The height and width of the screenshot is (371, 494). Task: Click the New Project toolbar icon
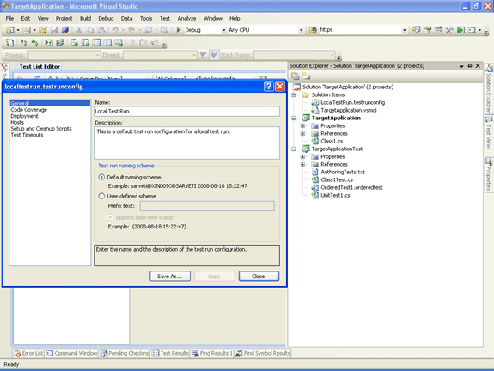tap(10, 30)
